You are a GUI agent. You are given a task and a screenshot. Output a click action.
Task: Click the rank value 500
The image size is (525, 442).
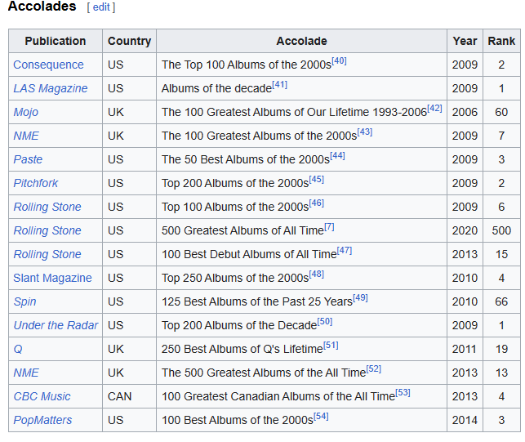pos(501,230)
